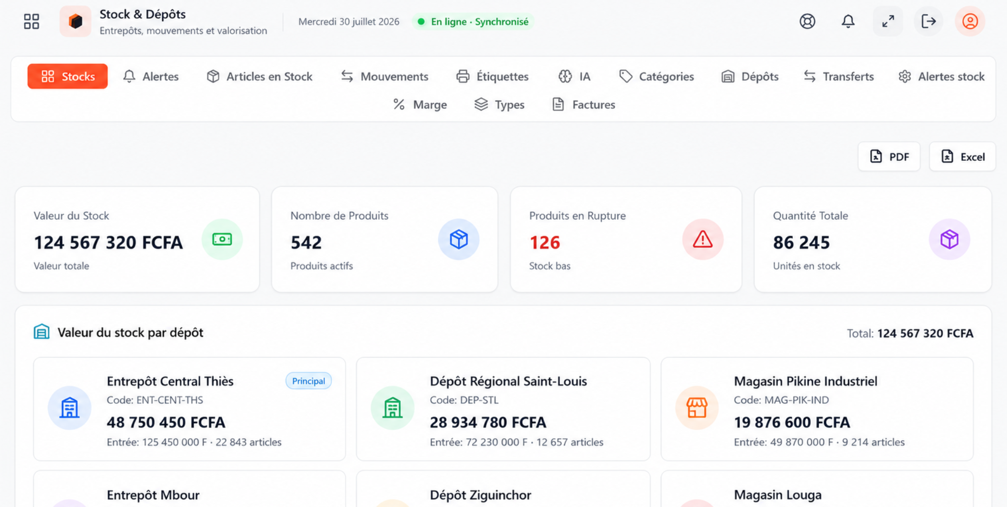This screenshot has height=507, width=1007.
Task: Open notifications bell in header
Action: 848,21
